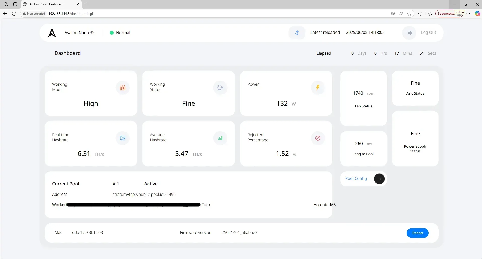
Task: Click the Power lightning bolt icon
Action: pos(318,88)
